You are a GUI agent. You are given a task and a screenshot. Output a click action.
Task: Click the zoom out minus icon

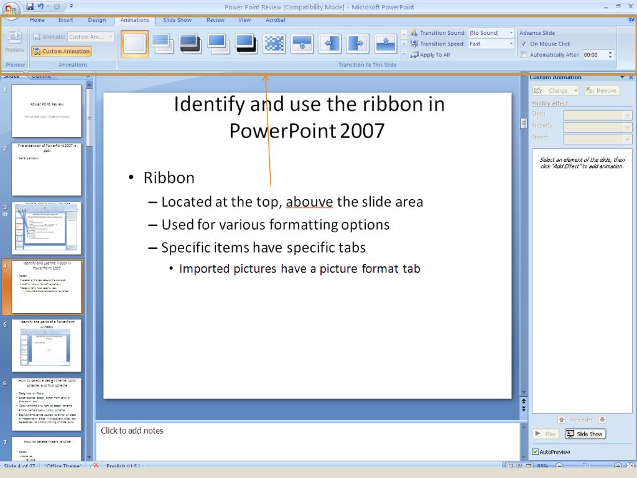pos(559,466)
